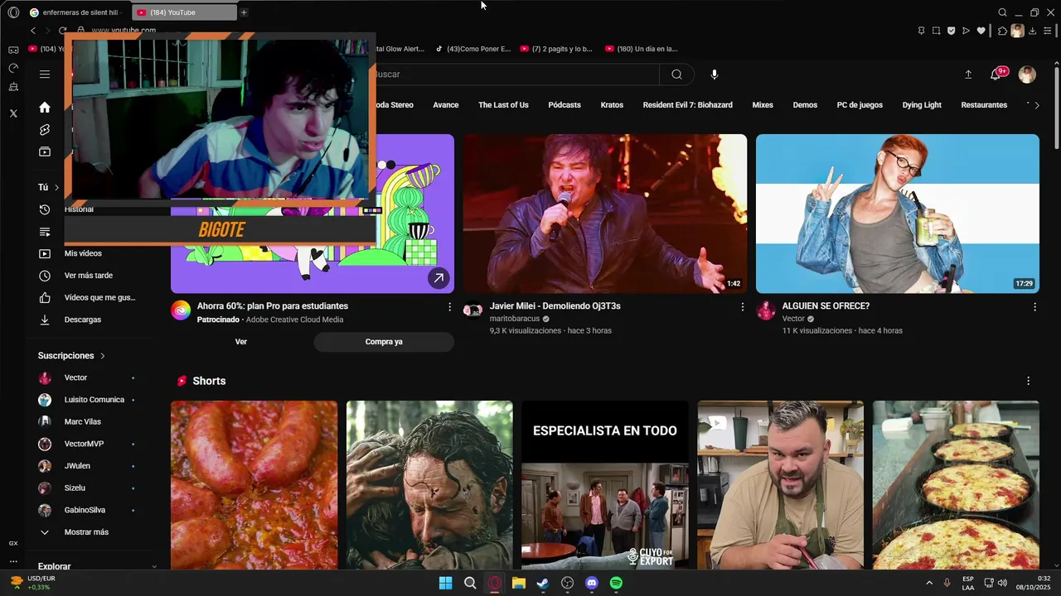Open 'Ver más tarde' playlist
This screenshot has height=596, width=1061.
tap(88, 276)
